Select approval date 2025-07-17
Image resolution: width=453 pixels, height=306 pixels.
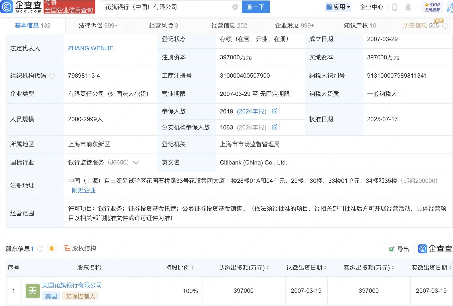coord(382,119)
